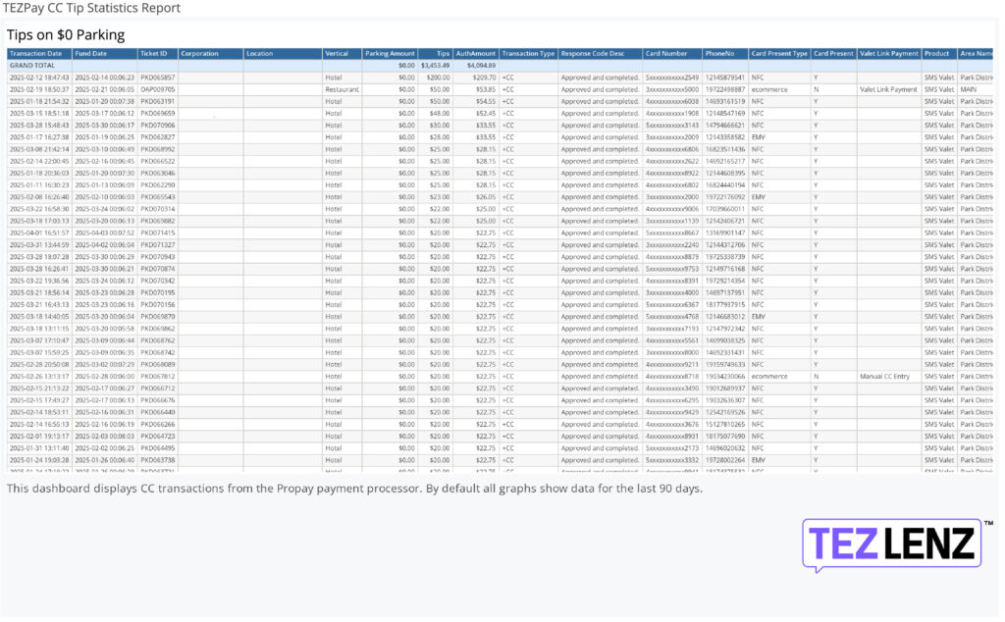Click the card number ending 2549
Viewport: 1005px width, 622px height.
pos(672,78)
